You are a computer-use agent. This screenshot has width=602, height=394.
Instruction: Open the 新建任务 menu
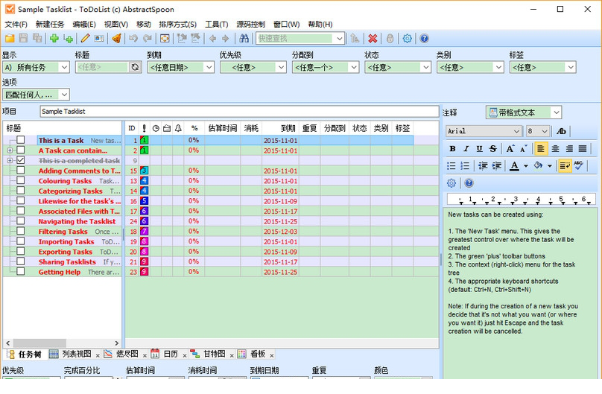50,25
